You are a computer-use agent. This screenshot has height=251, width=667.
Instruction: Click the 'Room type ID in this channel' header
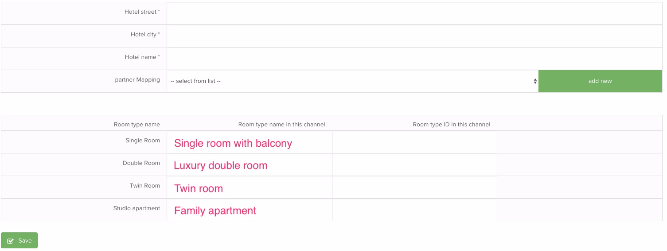click(x=451, y=125)
